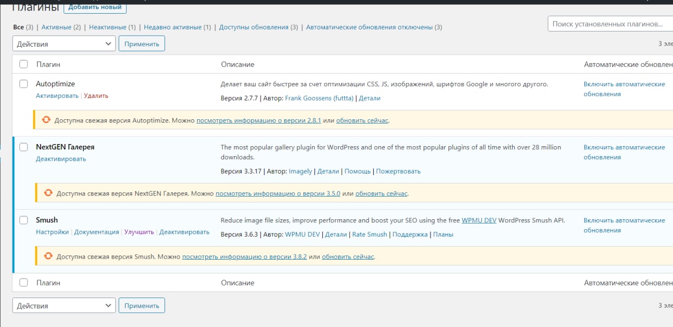Click the Autoptimize plugin name
The image size is (673, 327).
click(55, 84)
